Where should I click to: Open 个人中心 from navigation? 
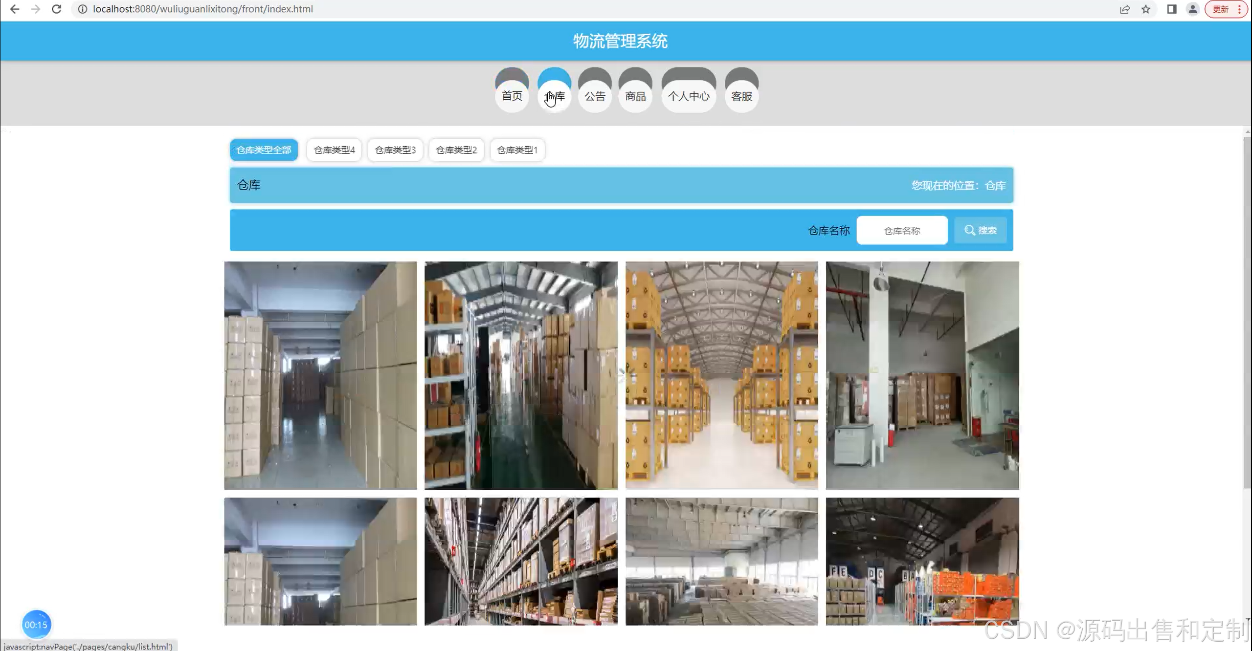tap(688, 96)
